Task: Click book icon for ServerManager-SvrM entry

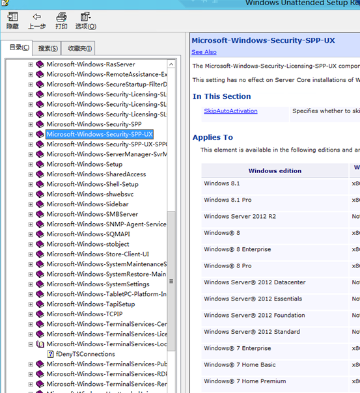Action: [x=40, y=154]
